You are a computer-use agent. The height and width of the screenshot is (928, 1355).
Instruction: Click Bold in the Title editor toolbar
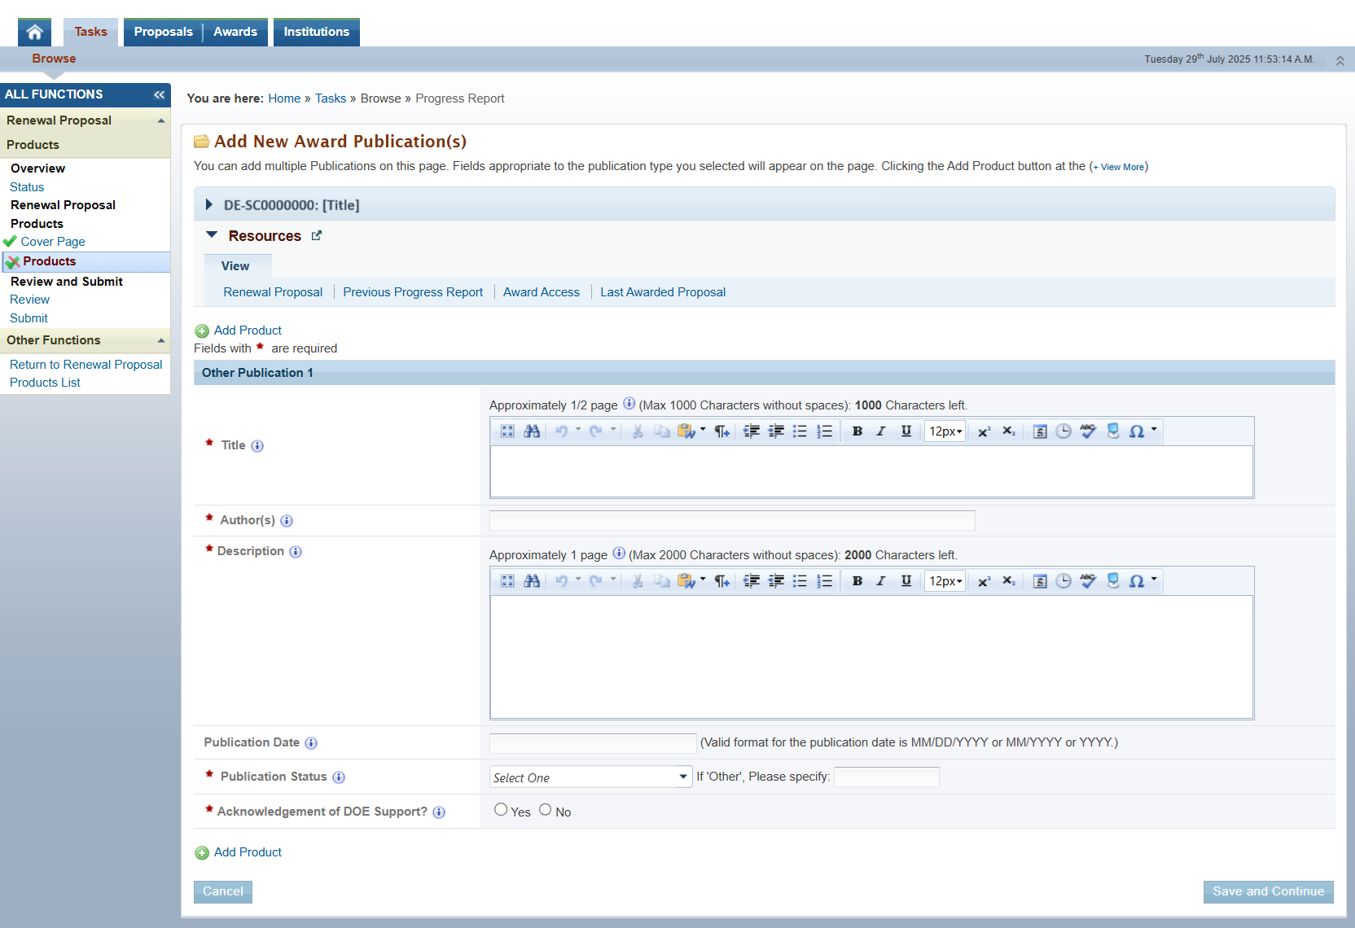(x=857, y=431)
